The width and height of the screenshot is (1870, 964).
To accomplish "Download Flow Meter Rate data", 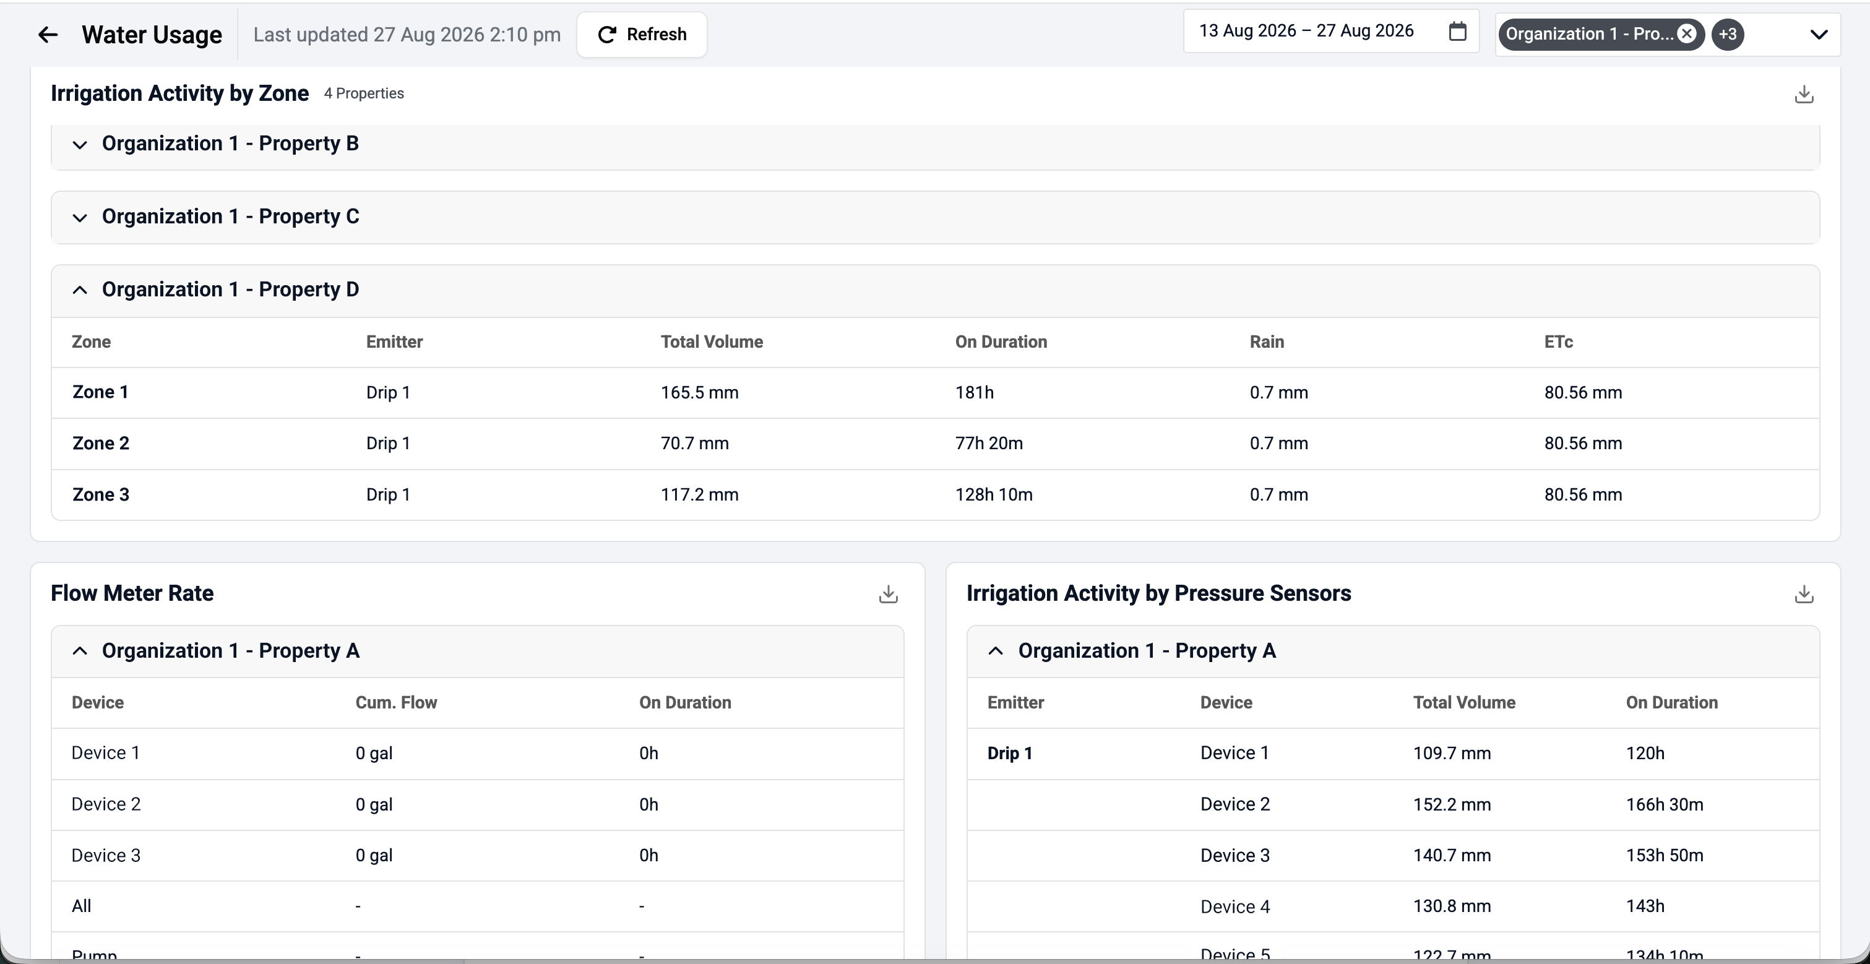I will click(888, 595).
